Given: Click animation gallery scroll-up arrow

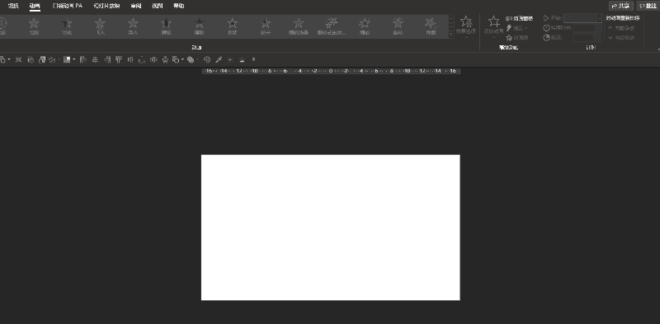Looking at the screenshot, I should coord(451,18).
